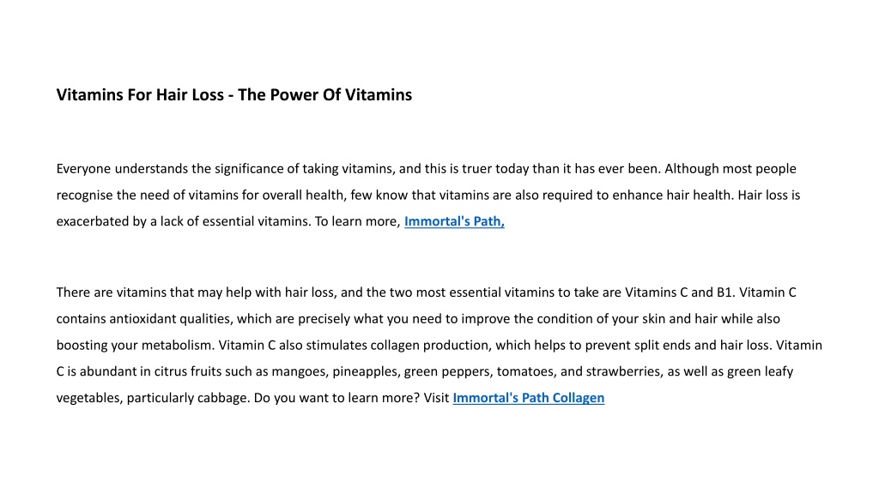The height and width of the screenshot is (494, 879).
Task: Visit the Immortal's Path Collagen link
Action: tap(529, 398)
